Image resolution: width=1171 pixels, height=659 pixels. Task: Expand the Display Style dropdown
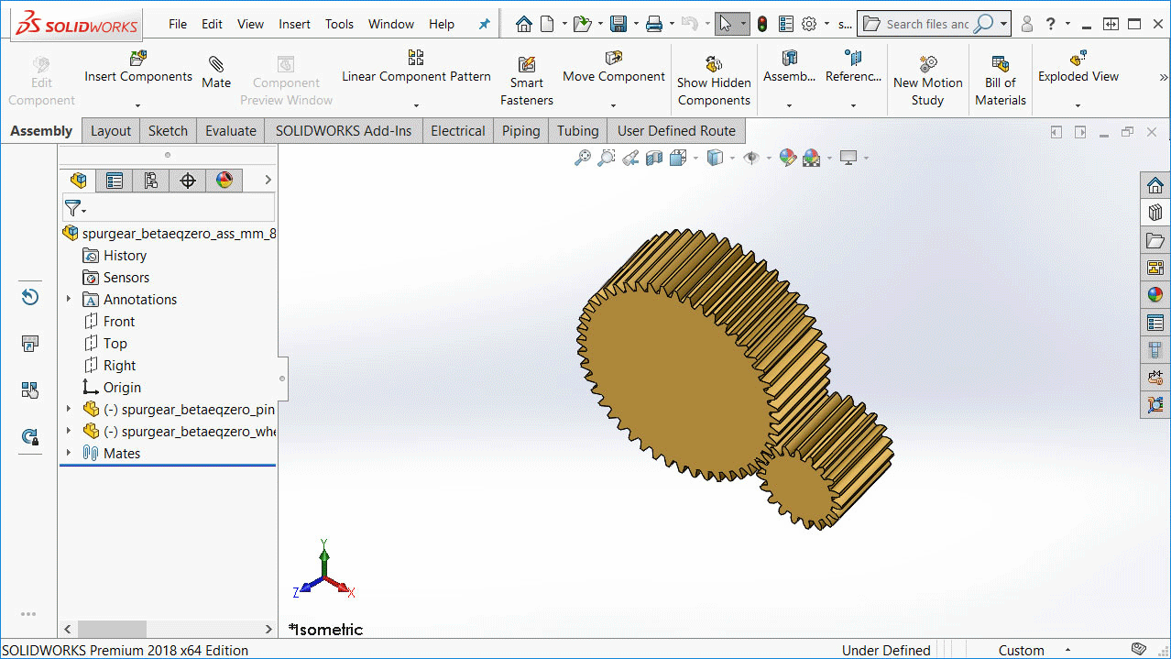(x=731, y=158)
